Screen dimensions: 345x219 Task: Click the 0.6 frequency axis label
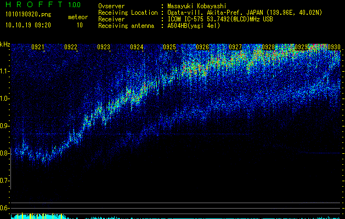point(4,208)
